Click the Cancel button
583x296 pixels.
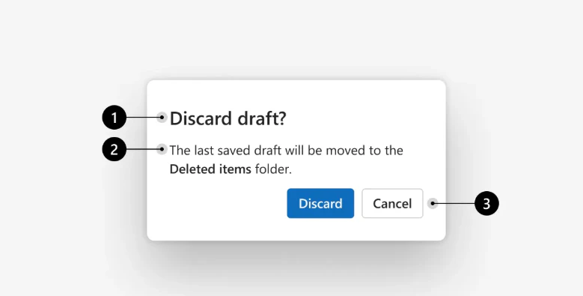pyautogui.click(x=392, y=203)
